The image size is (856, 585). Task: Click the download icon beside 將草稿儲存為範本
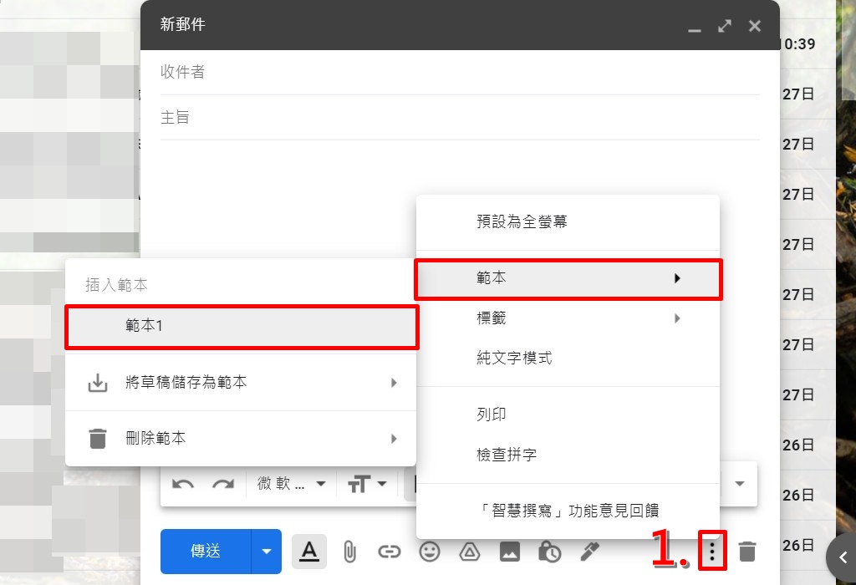(x=98, y=383)
